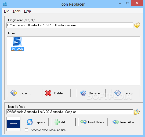The image size is (145, 137).
Task: Close the Icon Replacer window
Action: point(137,3)
